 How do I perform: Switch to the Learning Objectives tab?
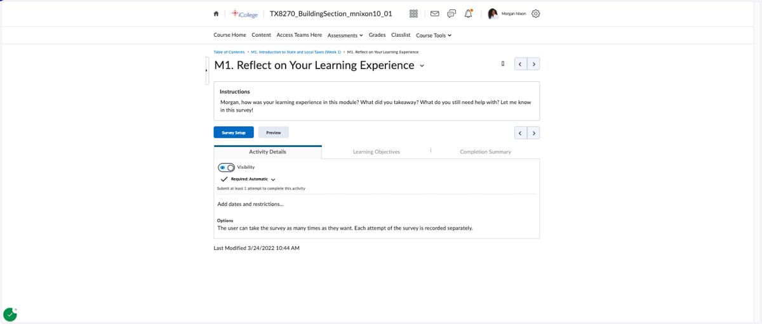pyautogui.click(x=377, y=152)
